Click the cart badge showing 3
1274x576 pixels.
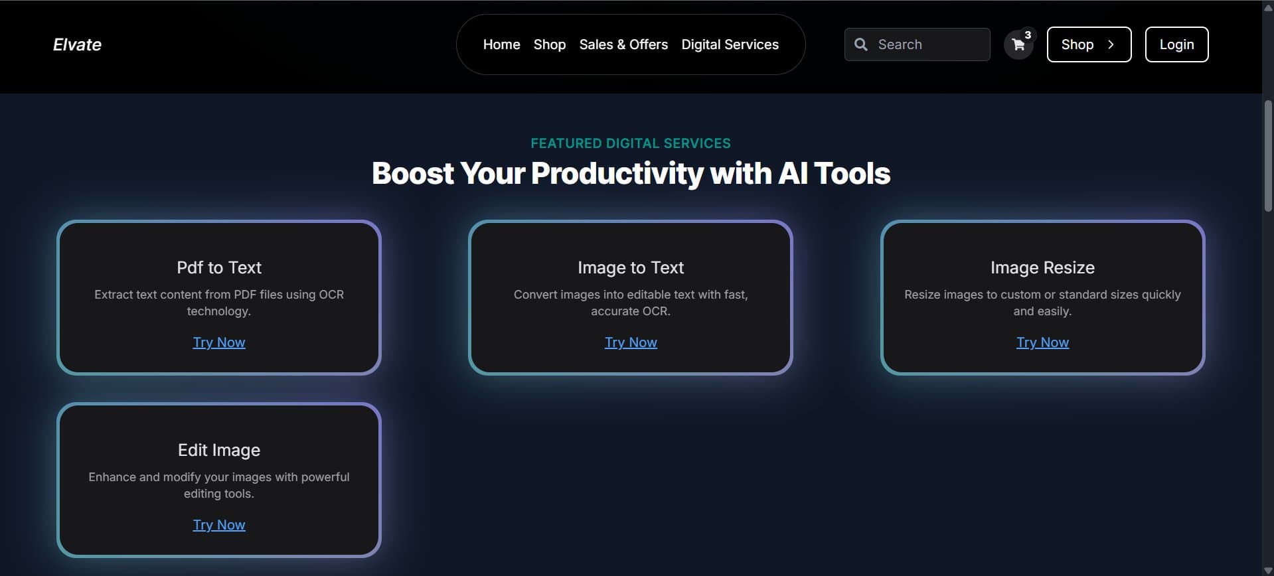point(1028,35)
